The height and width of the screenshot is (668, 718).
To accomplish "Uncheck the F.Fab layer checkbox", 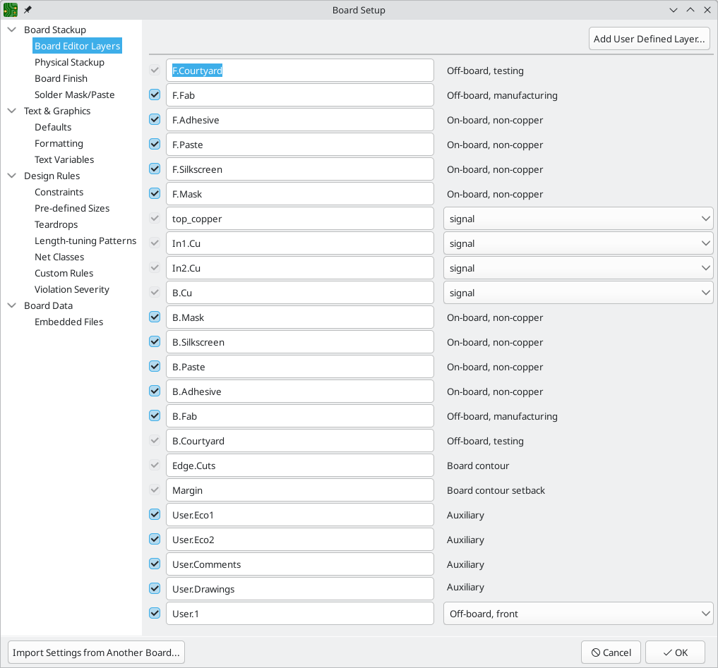I will 155,95.
